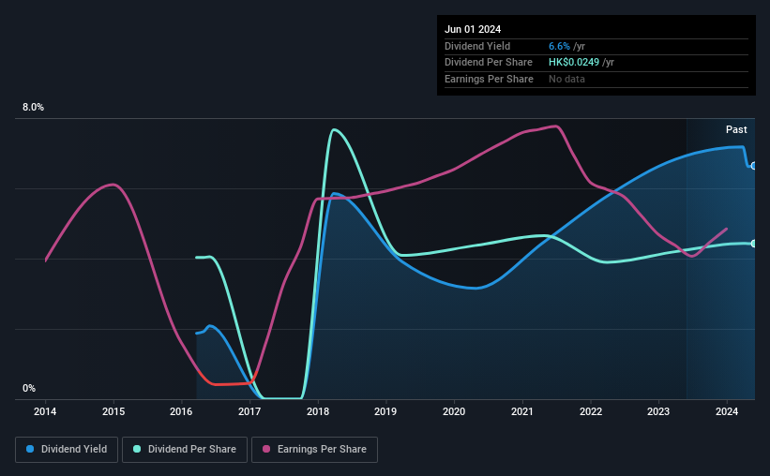The width and height of the screenshot is (770, 476).
Task: Click the blue Dividend Yield legend dot
Action: tap(30, 449)
